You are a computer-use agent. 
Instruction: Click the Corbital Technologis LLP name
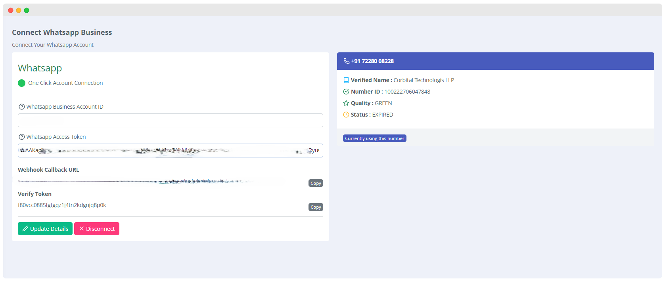[424, 80]
